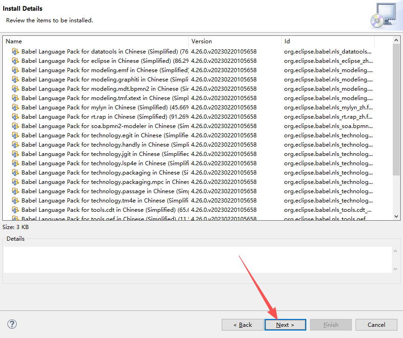
Task: Click the technology.lsp4e pack icon
Action: click(15, 163)
